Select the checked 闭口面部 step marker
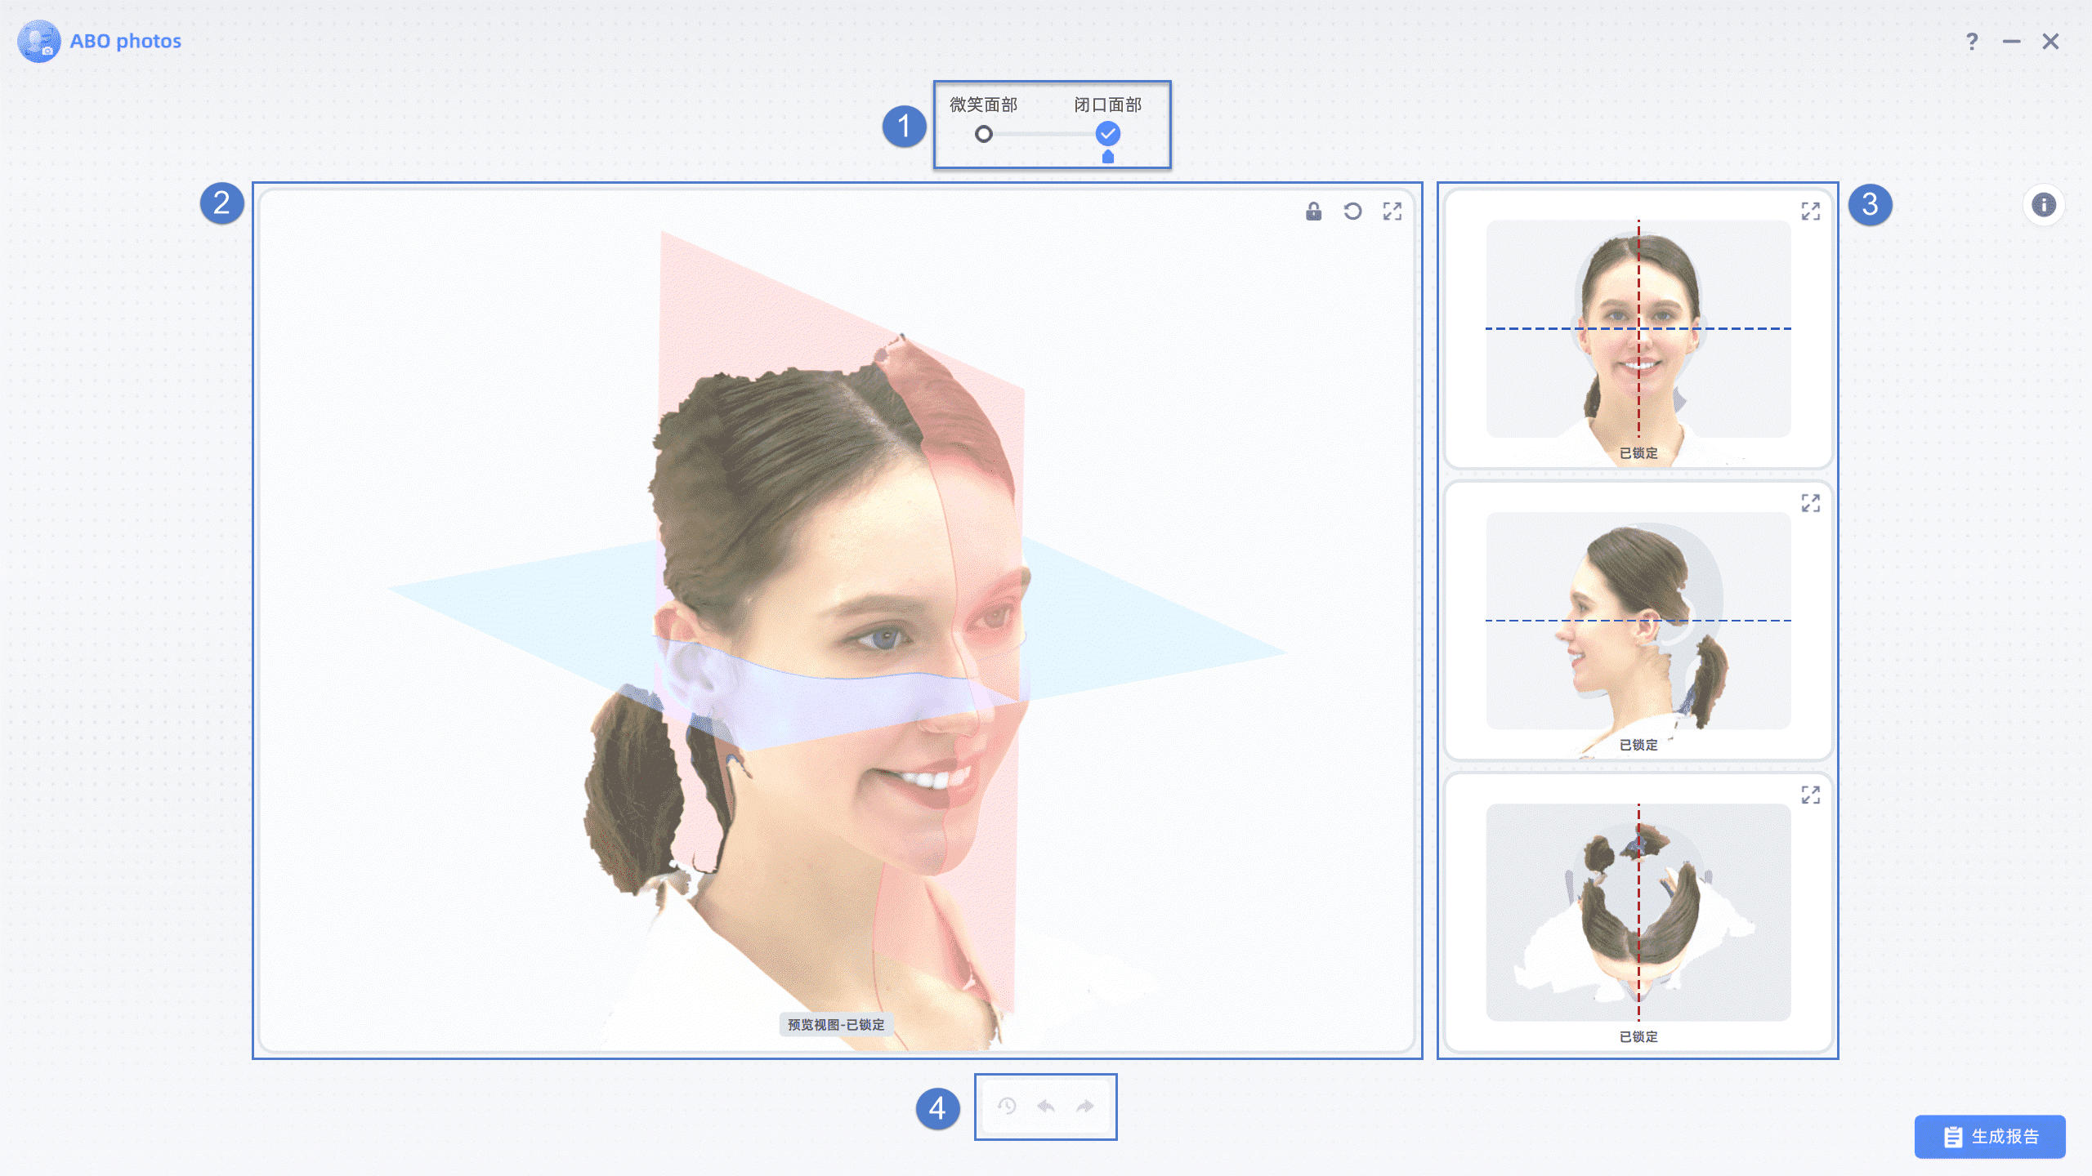 pyautogui.click(x=1108, y=133)
